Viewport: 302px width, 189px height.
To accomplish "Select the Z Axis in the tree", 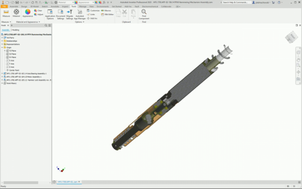I will (10, 67).
